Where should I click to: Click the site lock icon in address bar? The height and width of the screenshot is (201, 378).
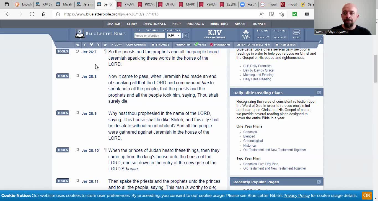(58, 14)
